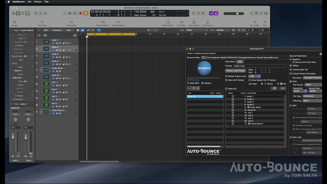Image resolution: width=327 pixels, height=184 pixels.
Task: Toggle the purple Count-in button
Action: tap(211, 13)
